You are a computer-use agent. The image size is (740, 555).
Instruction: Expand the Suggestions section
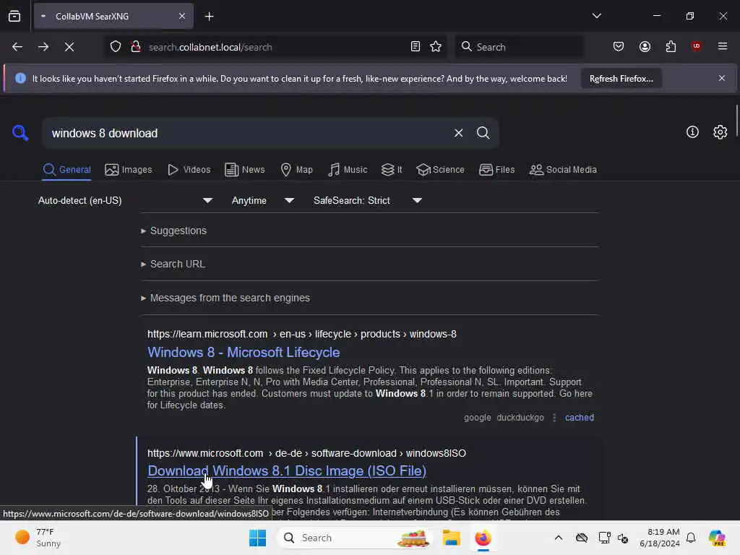(x=173, y=231)
